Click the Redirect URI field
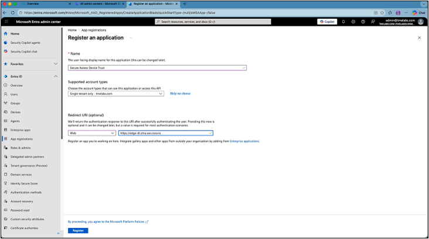This screenshot has height=239, width=429. tap(166, 133)
